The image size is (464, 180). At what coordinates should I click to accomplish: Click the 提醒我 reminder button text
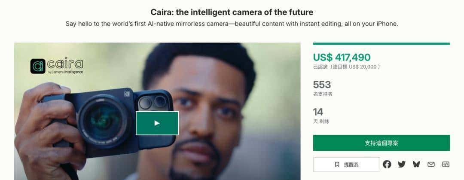point(351,165)
